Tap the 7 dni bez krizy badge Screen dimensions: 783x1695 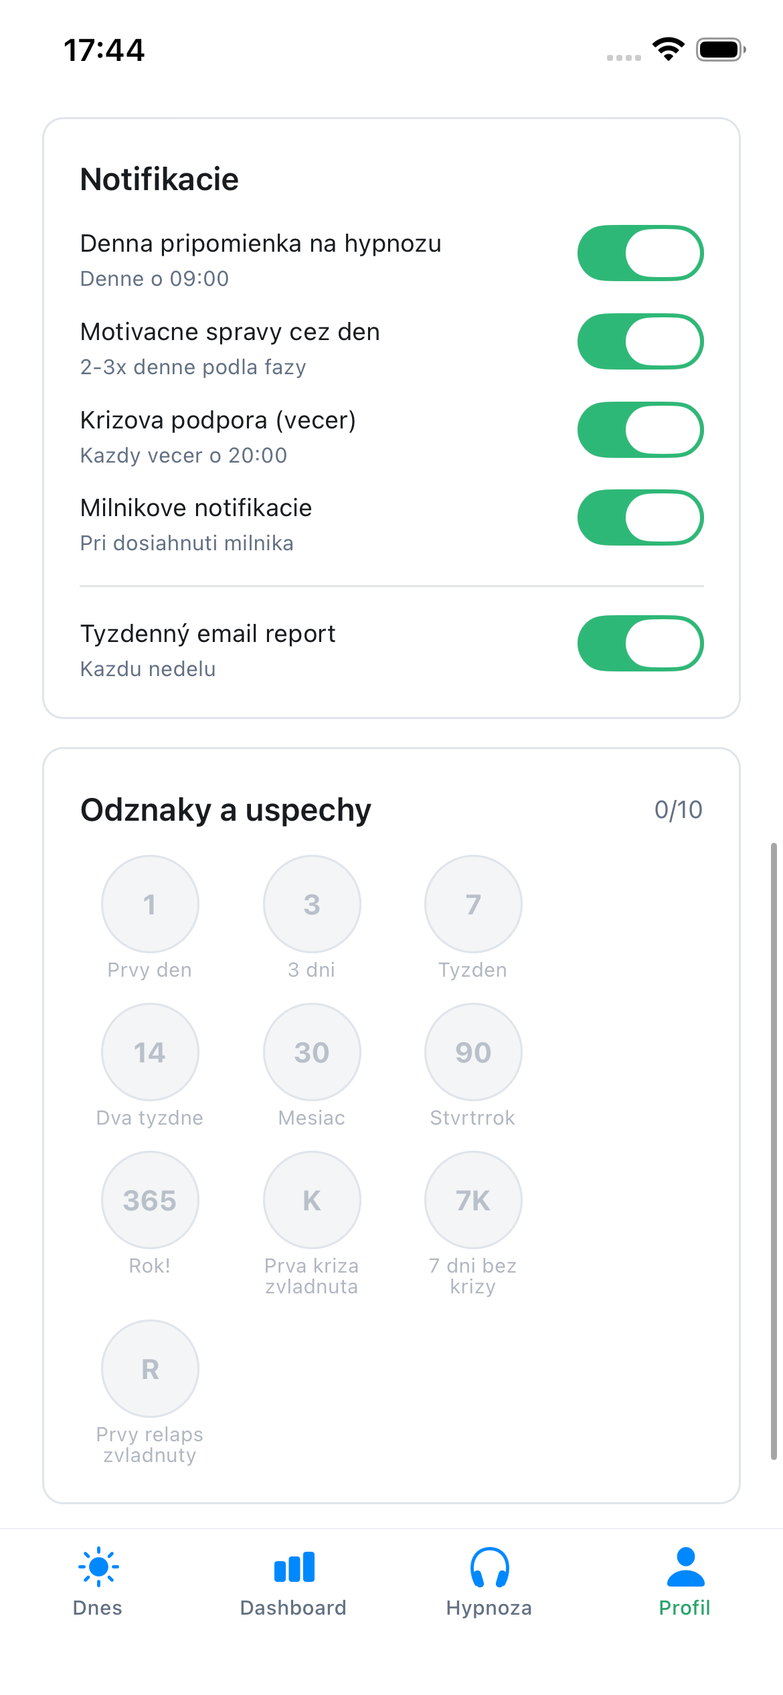[473, 1200]
